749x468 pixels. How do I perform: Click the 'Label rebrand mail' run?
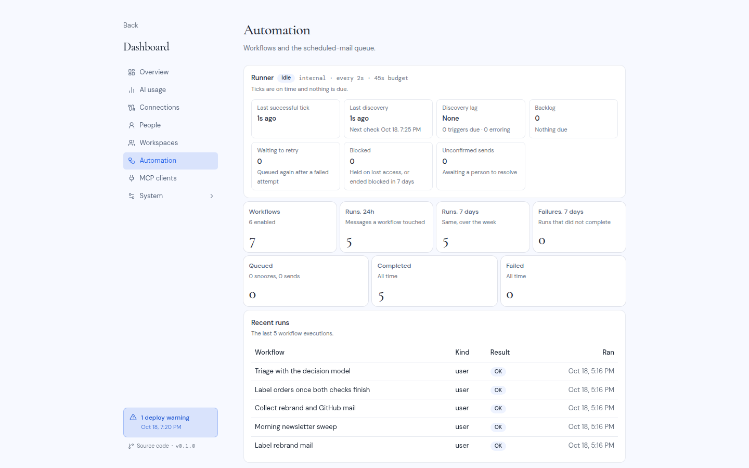pos(434,446)
